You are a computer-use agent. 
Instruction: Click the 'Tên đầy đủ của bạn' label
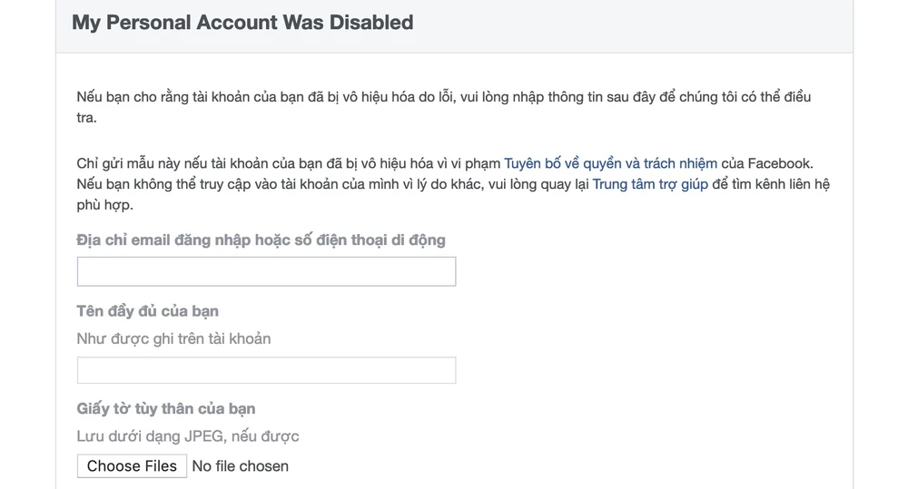pyautogui.click(x=147, y=311)
